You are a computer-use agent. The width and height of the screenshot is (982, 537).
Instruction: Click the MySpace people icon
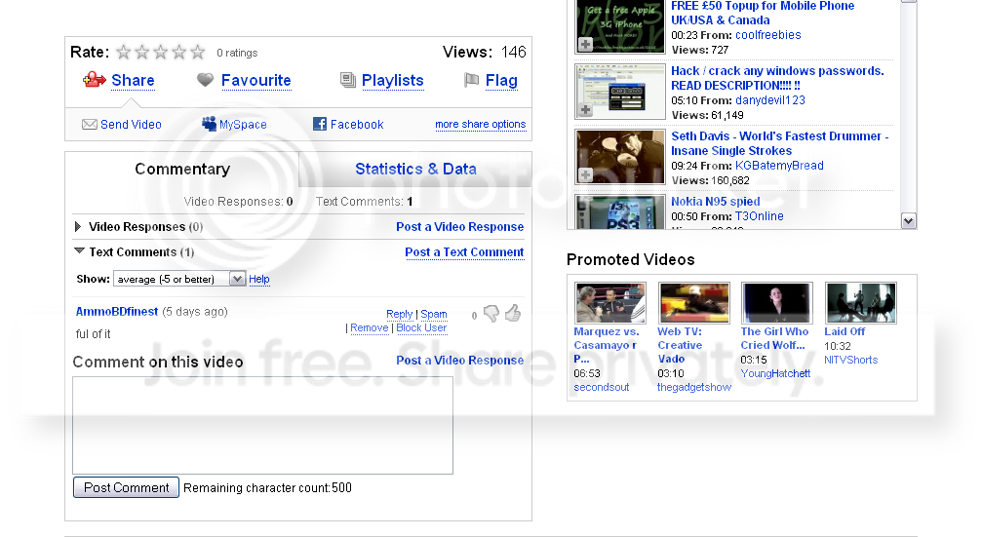pos(209,124)
